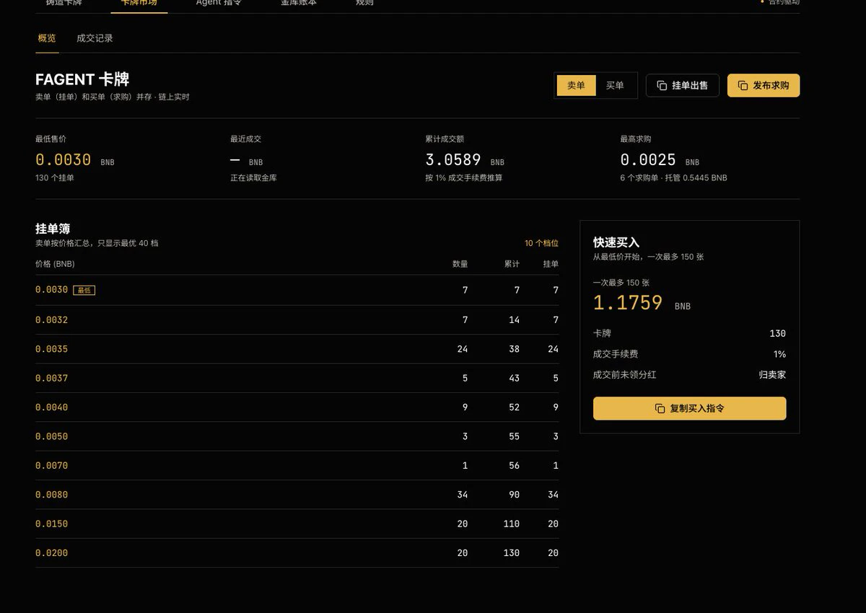Select the 0.0050 price level
Image resolution: width=866 pixels, height=613 pixels.
pos(297,436)
